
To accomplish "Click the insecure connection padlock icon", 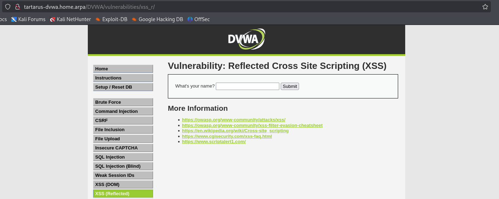I will (17, 7).
